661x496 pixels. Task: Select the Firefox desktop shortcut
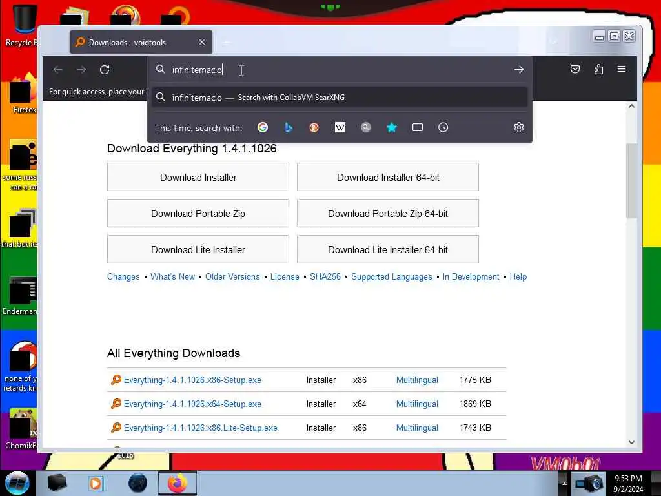(22, 94)
